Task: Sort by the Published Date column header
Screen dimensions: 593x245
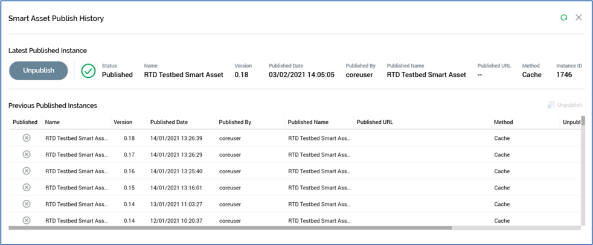Action: [x=168, y=122]
